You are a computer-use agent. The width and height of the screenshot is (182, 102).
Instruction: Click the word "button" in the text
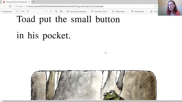click(x=107, y=19)
